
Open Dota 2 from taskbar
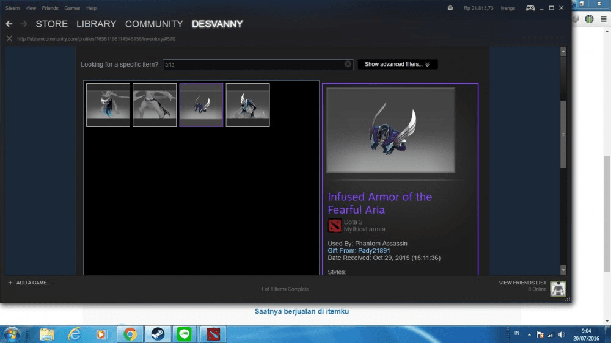(x=213, y=334)
